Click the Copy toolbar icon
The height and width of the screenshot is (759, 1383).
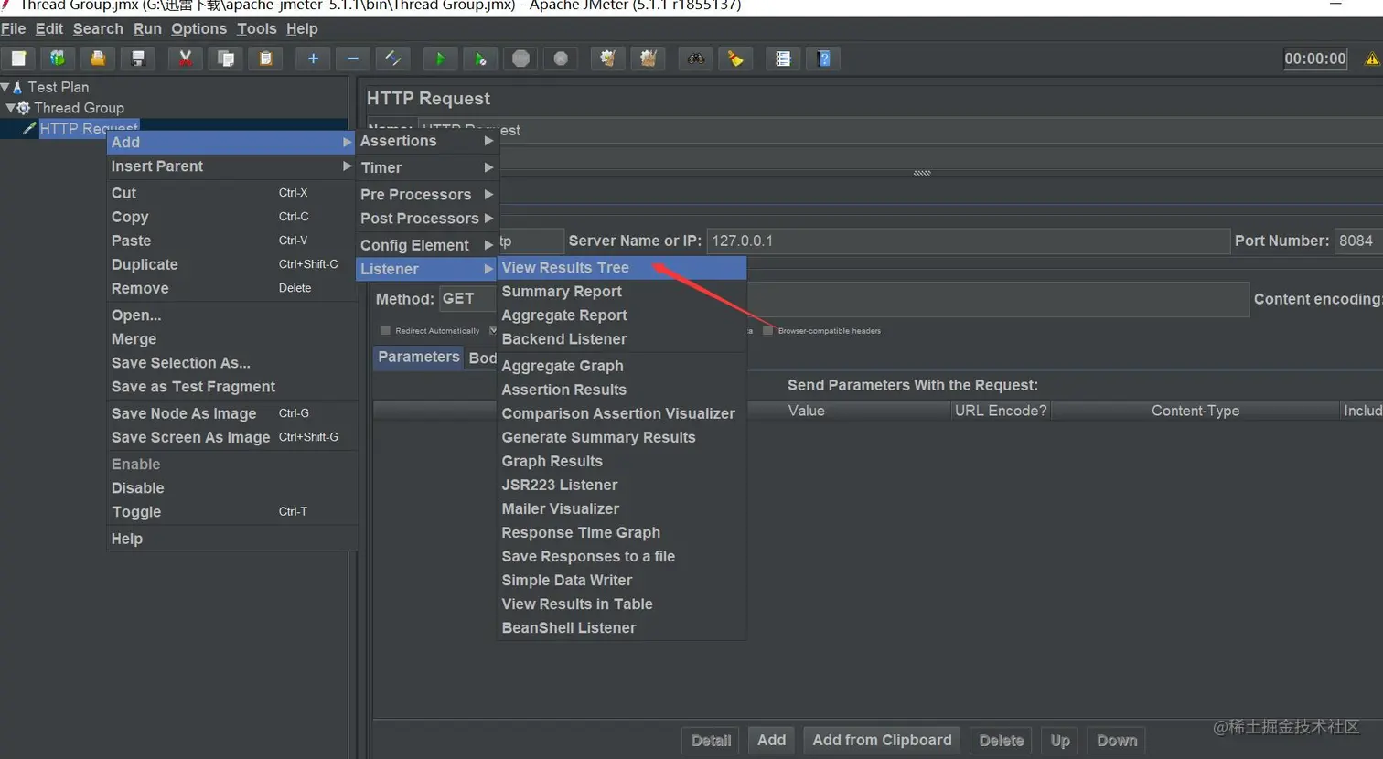coord(225,59)
